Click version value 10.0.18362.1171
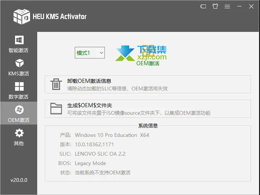 click(x=94, y=144)
